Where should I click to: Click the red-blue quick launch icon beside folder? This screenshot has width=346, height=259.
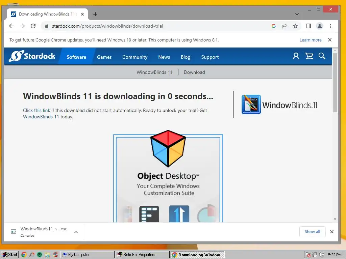[55, 255]
